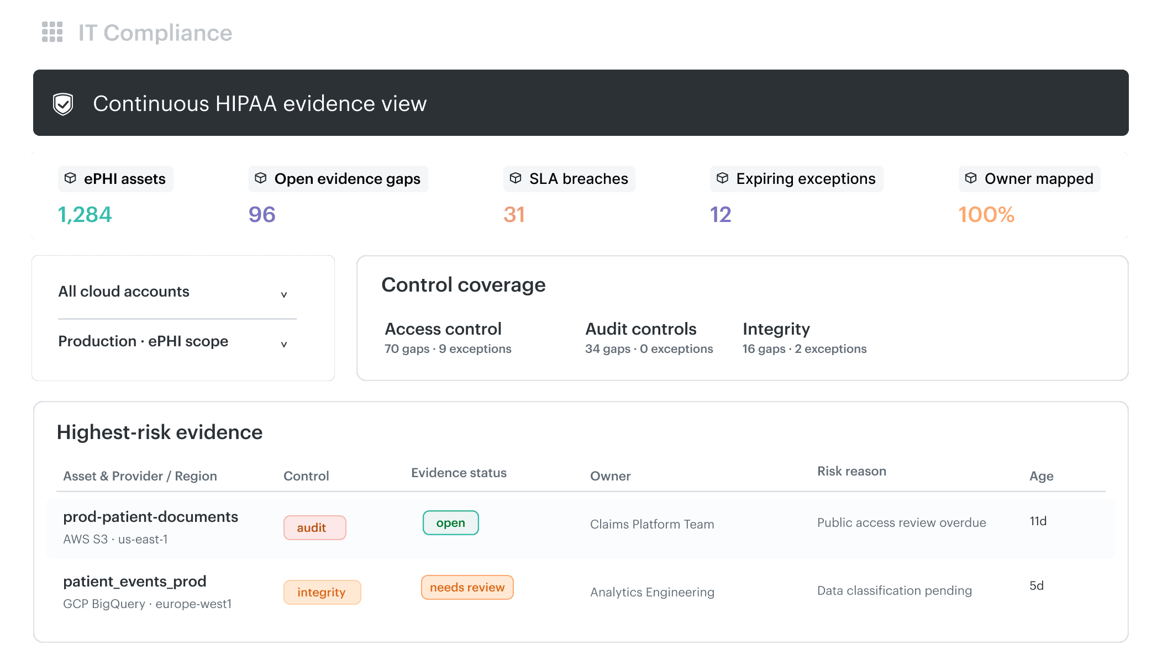The height and width of the screenshot is (671, 1162).
Task: Open the Production · ePHI scope dropdown
Action: (x=177, y=342)
